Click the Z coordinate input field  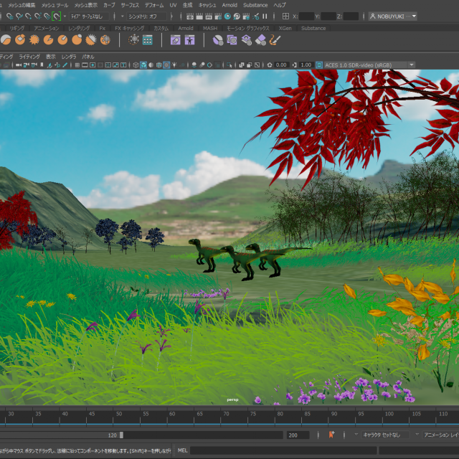[x=351, y=16]
